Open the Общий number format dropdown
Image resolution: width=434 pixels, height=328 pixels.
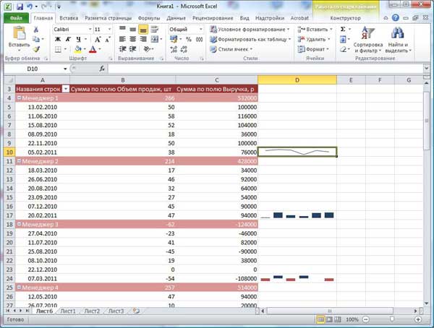[x=200, y=30]
